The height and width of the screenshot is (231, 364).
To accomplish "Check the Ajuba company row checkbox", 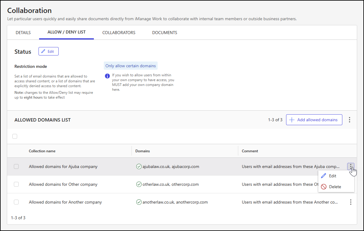I will (x=16, y=166).
